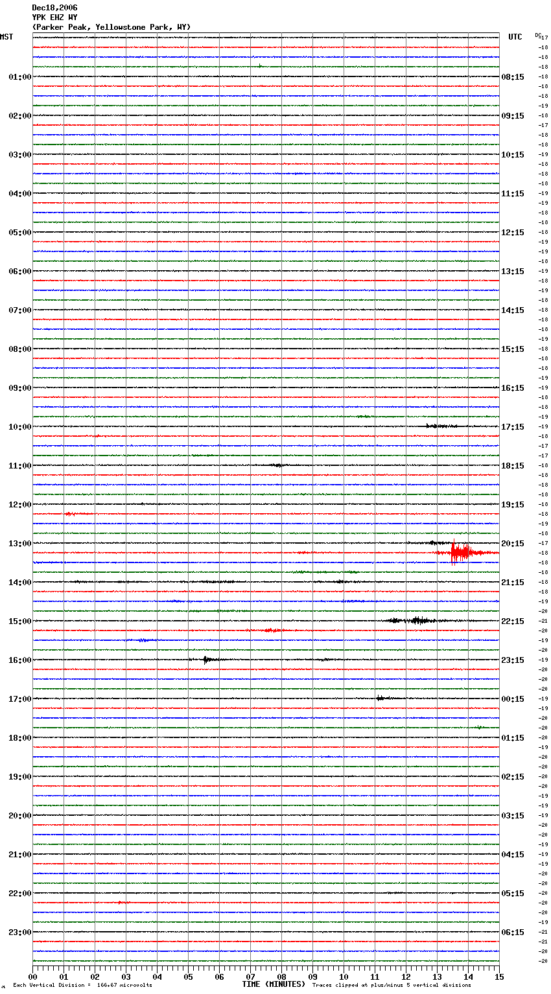This screenshot has width=551, height=994.
Task: Click the MST timezone header
Action: pos(6,37)
